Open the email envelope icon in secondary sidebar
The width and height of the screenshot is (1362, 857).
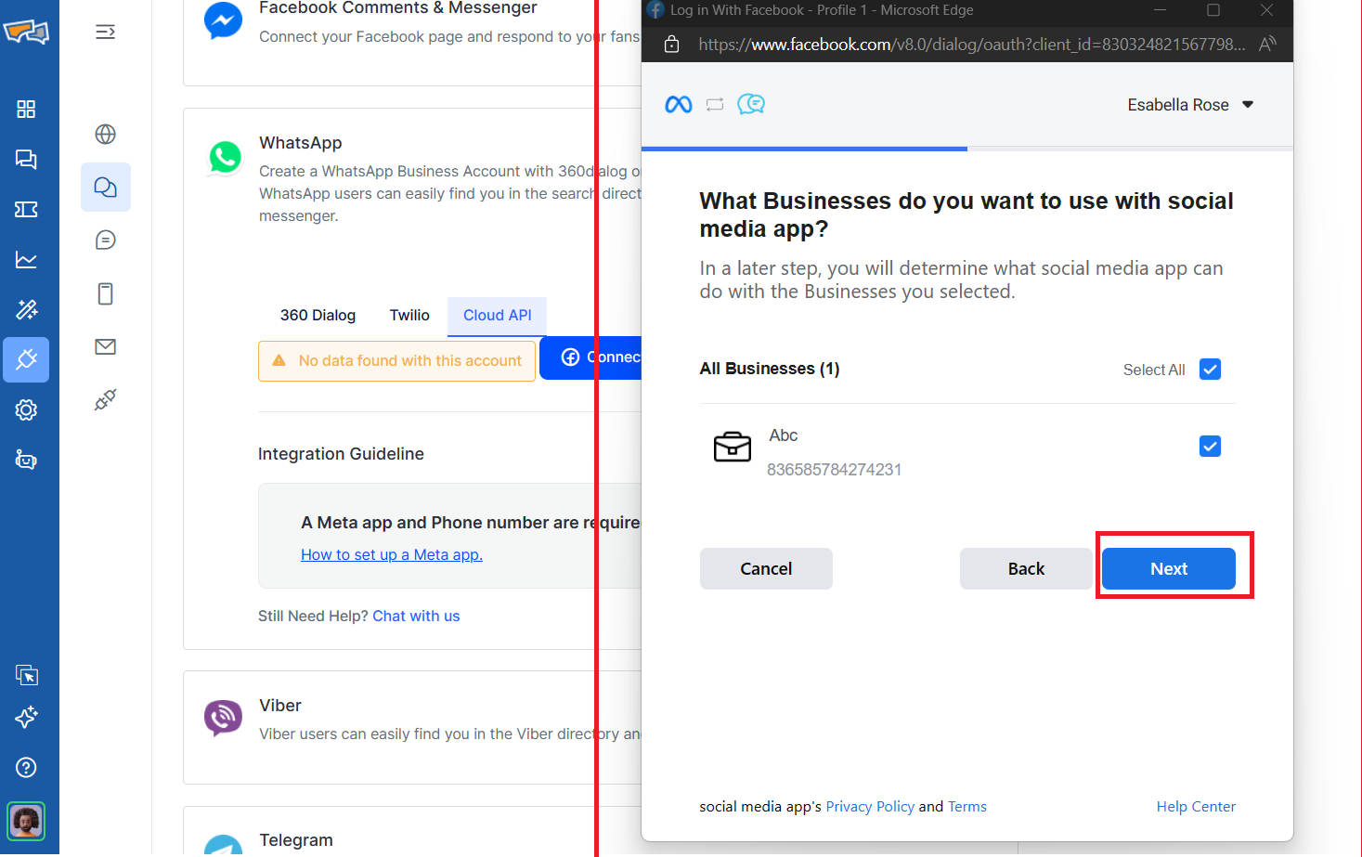[x=106, y=347]
